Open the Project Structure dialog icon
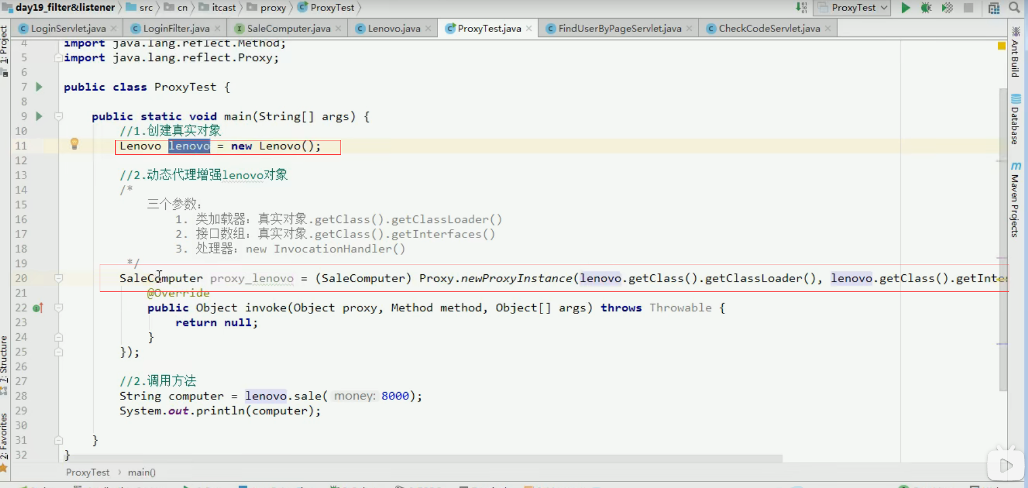 [994, 8]
